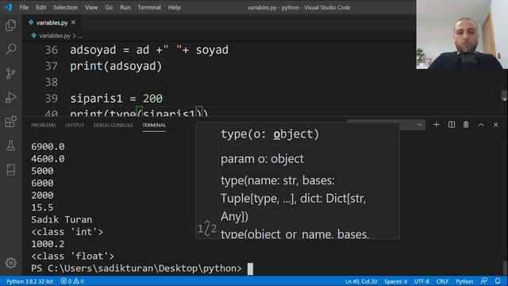
Task: Select the variables.py editor tab
Action: (52, 23)
